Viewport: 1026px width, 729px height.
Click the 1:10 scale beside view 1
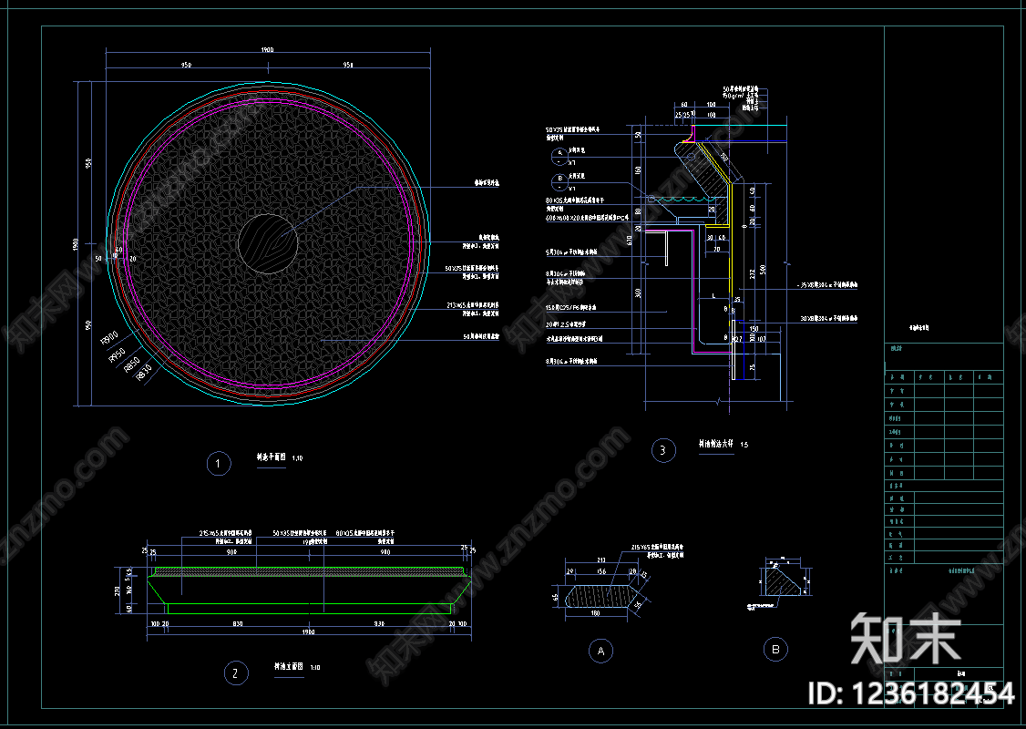coord(298,458)
